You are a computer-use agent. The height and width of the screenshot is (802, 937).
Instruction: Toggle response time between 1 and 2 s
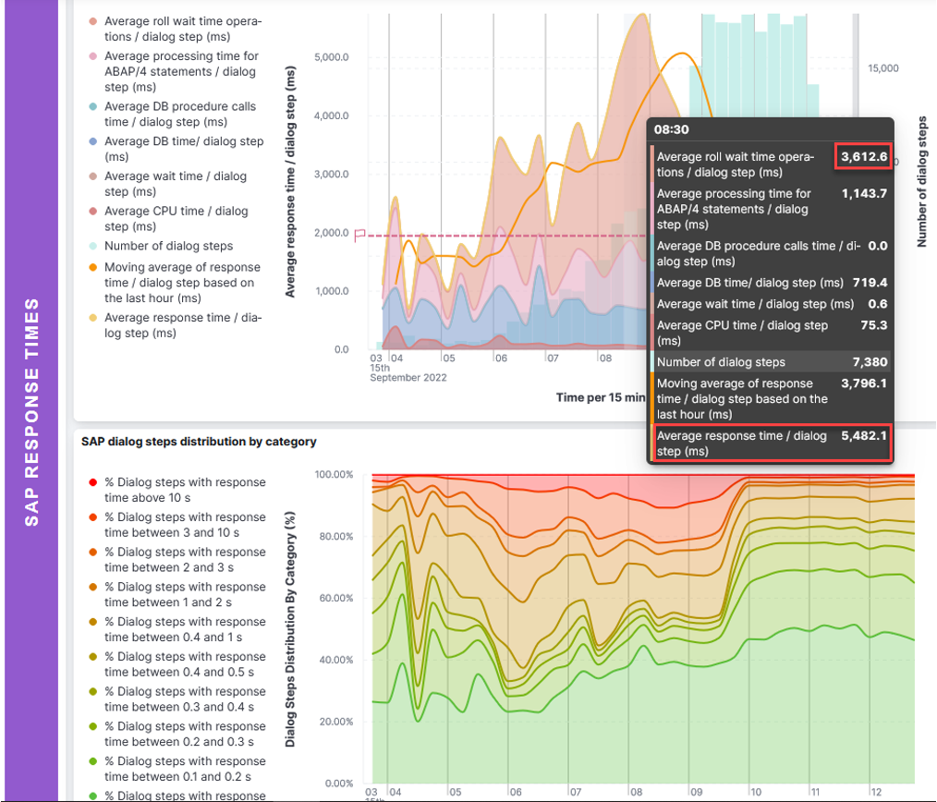coord(185,594)
